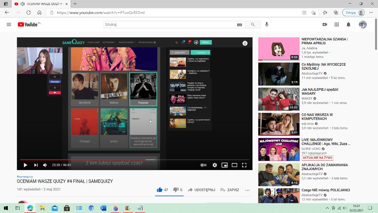Open YouTube apps grid menu
The image size is (378, 213).
(336, 24)
